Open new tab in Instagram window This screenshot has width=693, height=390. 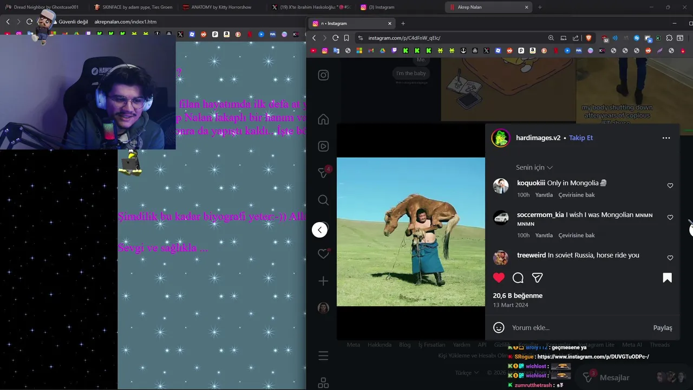[x=403, y=23]
